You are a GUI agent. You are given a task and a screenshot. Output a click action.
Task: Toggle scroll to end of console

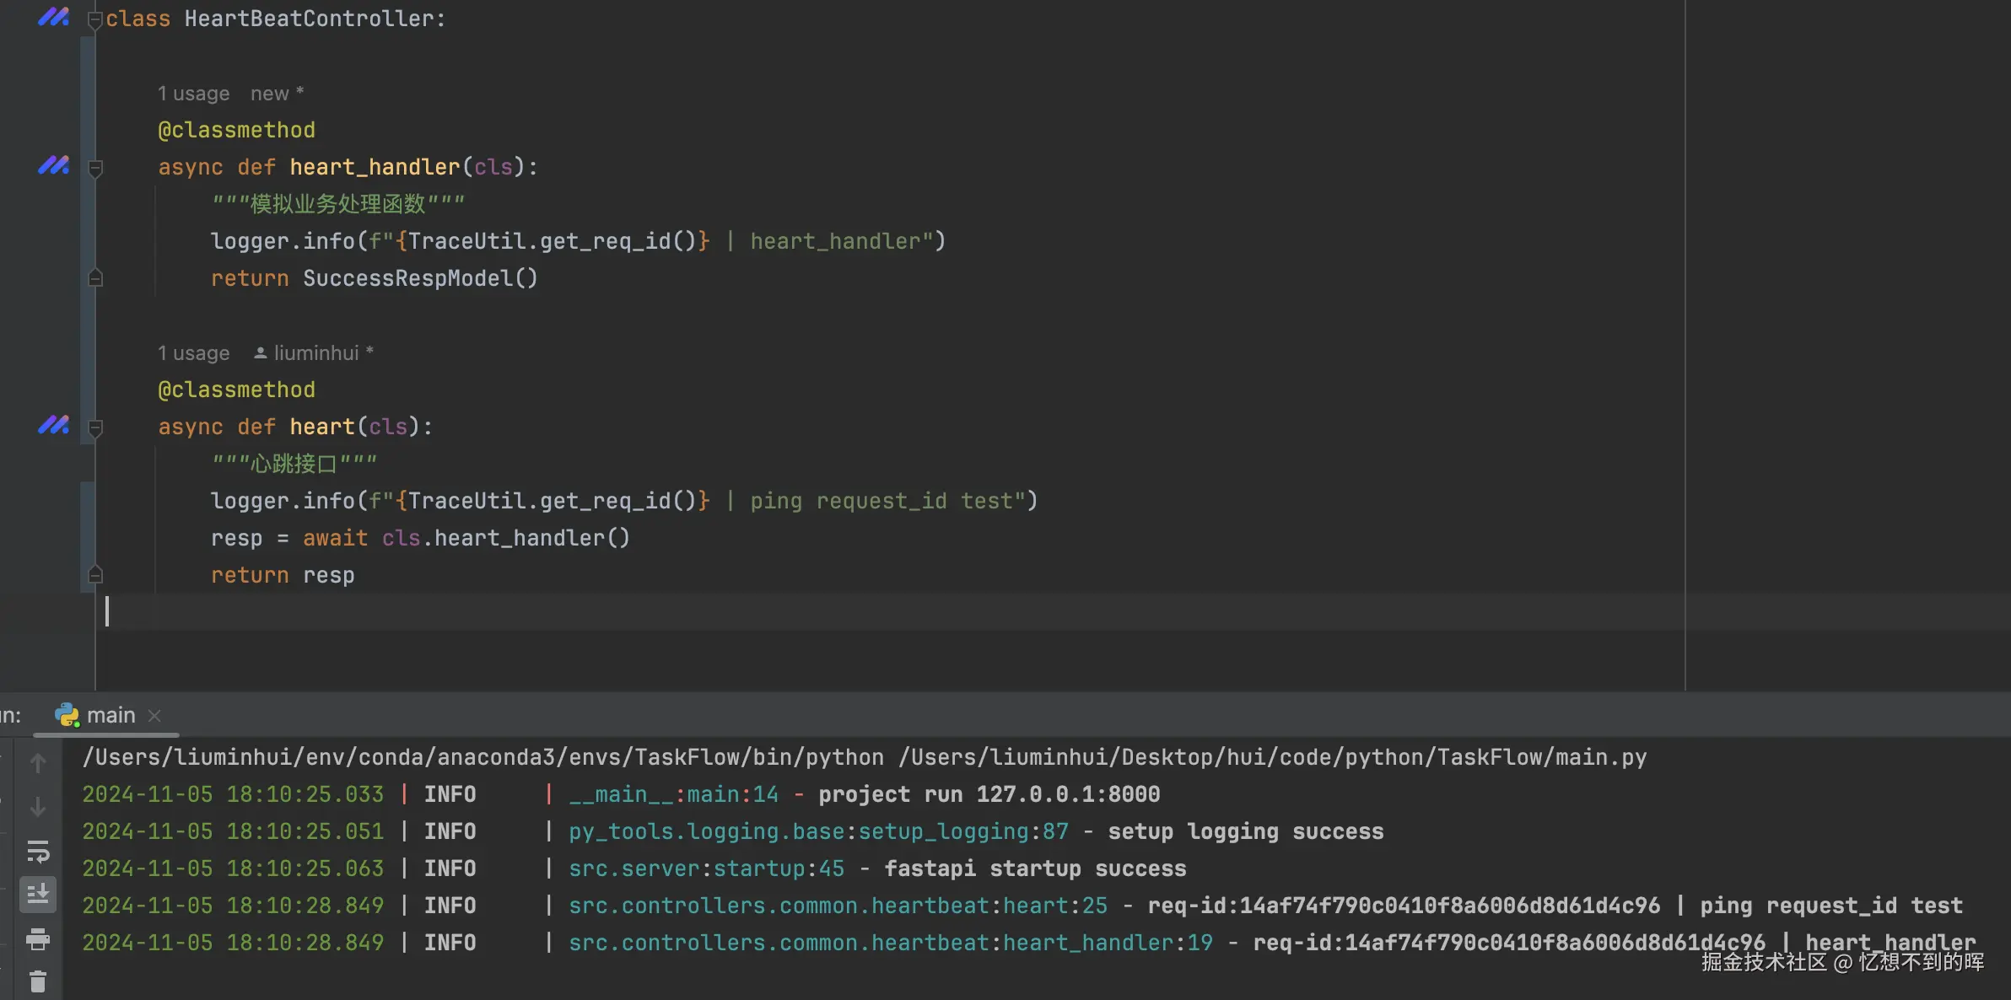point(38,895)
